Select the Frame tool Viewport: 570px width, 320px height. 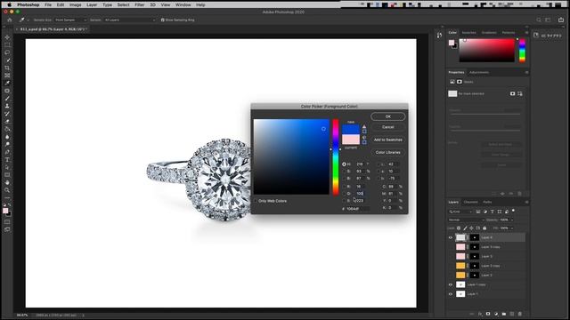(7, 76)
